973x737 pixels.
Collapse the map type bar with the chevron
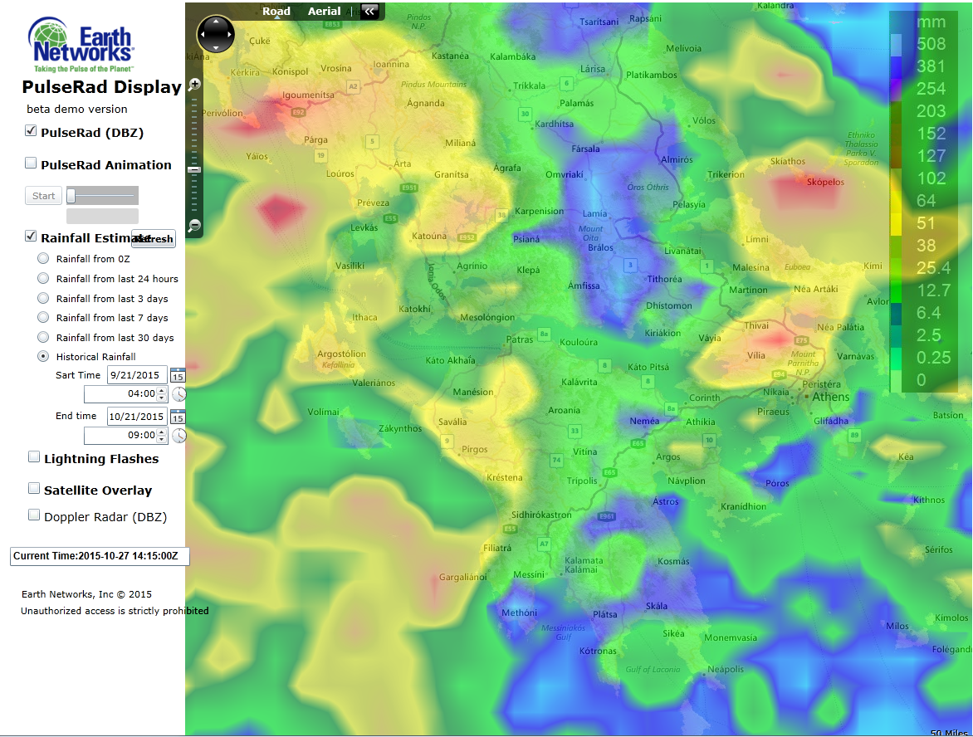point(369,11)
